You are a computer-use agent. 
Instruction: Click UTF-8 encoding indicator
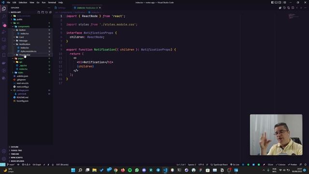pos(201,164)
